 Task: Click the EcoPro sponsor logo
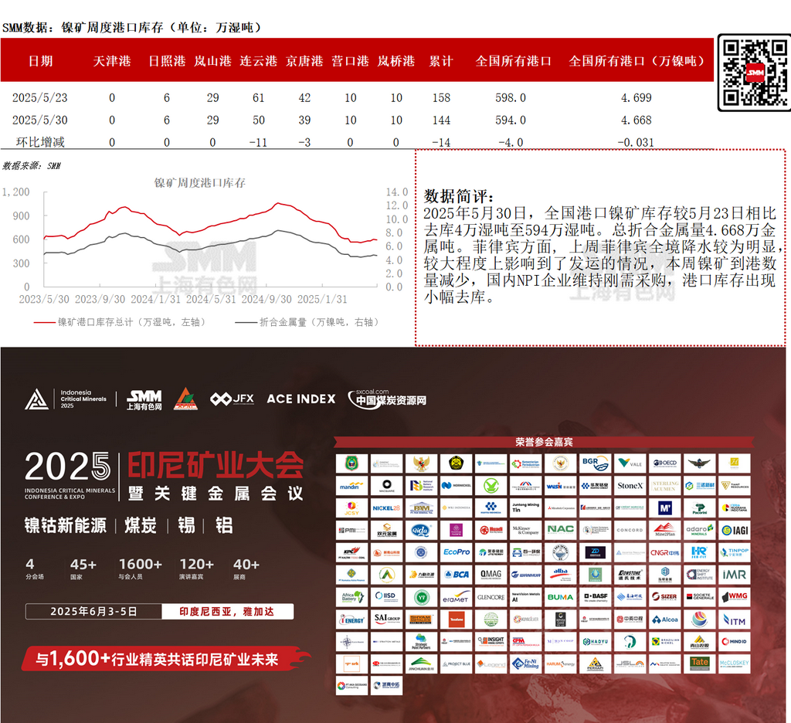pyautogui.click(x=456, y=552)
